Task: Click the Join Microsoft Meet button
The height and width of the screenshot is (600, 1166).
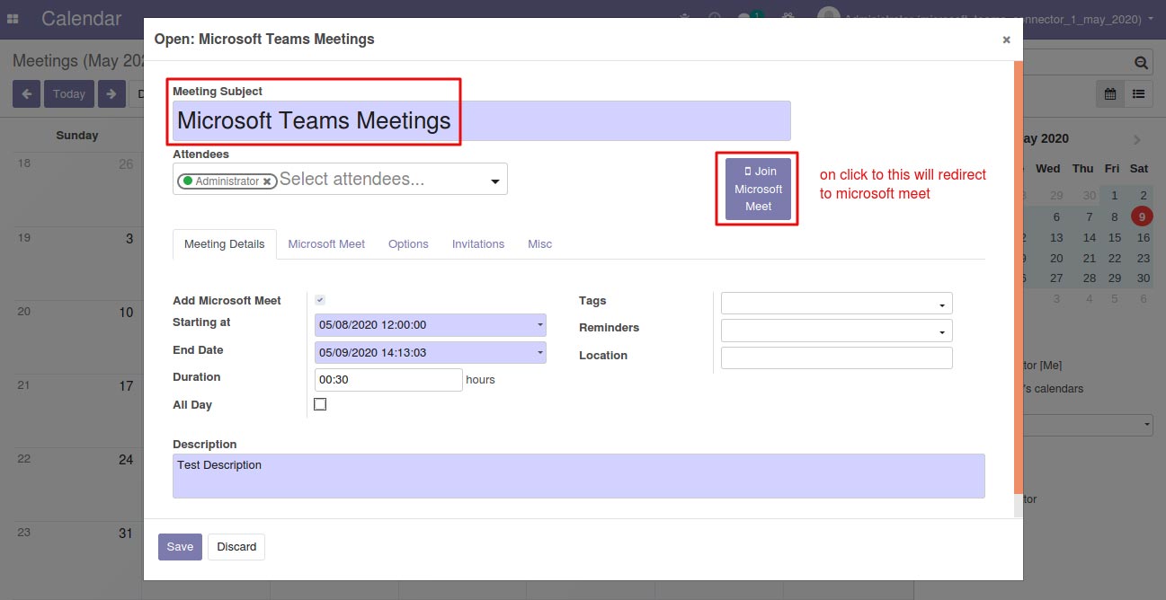Action: [x=759, y=189]
